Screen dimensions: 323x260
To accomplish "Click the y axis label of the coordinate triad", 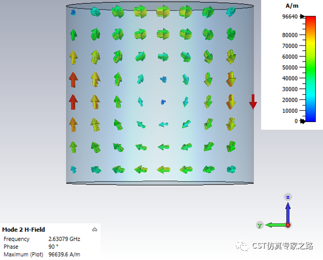I will coord(259,225).
